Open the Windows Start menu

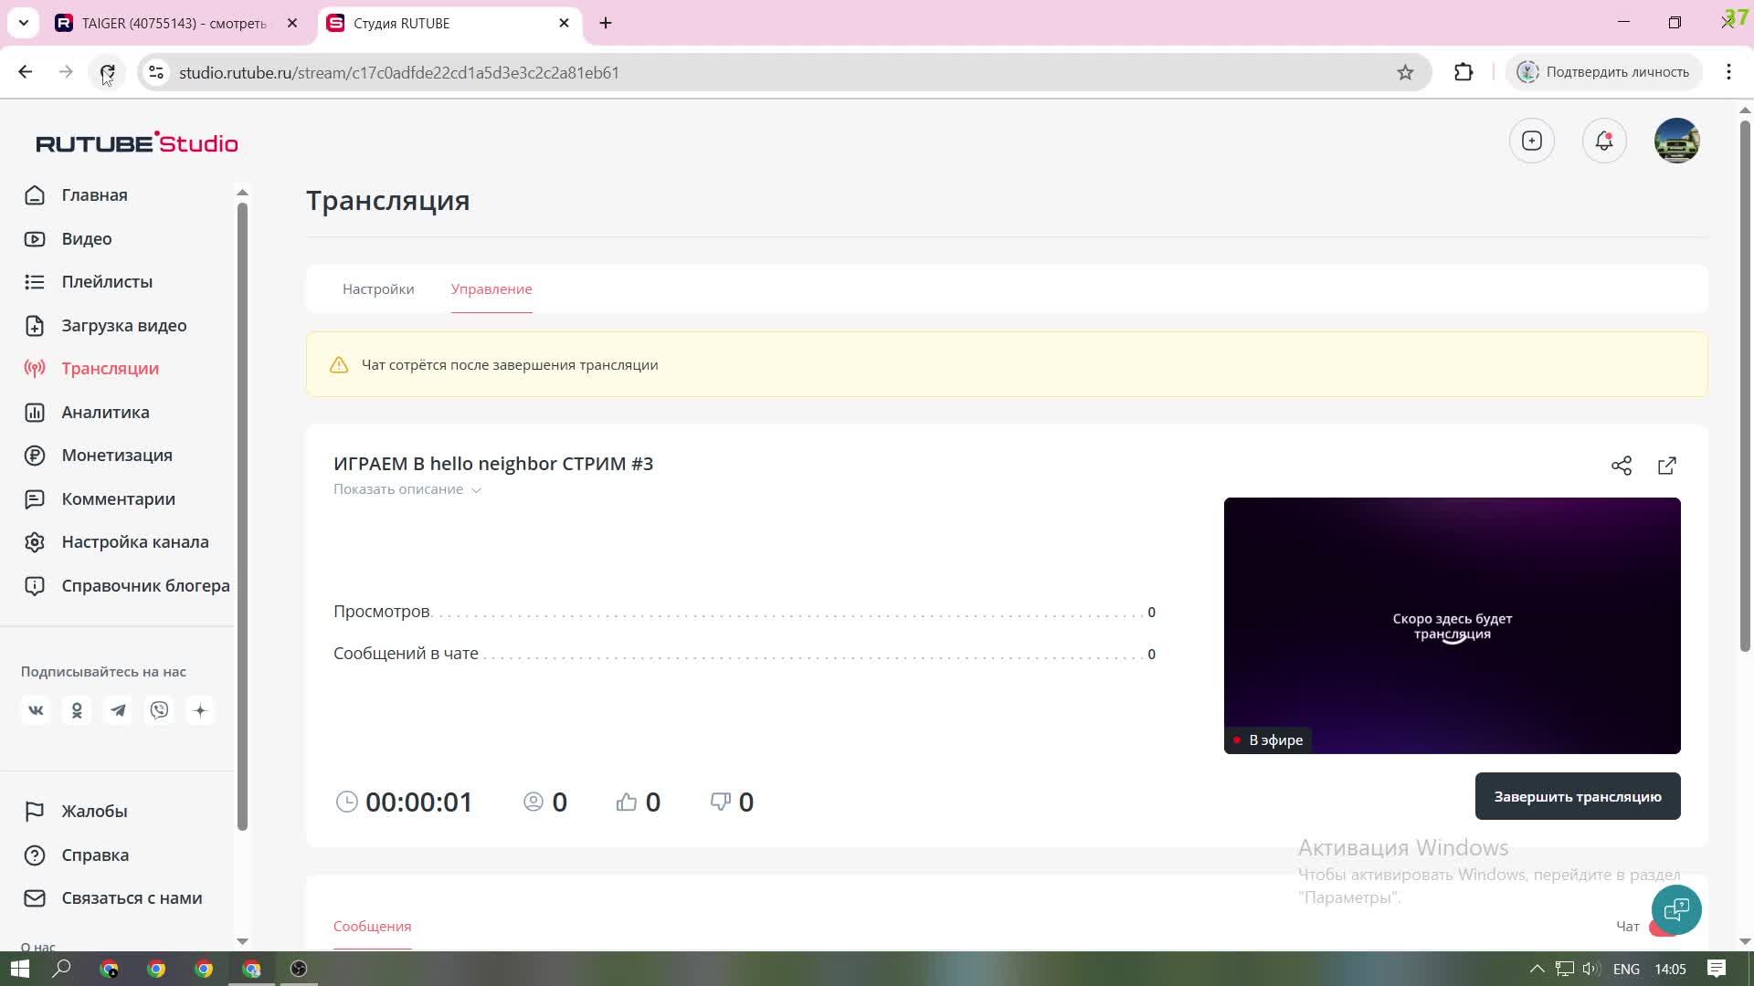pos(19,969)
